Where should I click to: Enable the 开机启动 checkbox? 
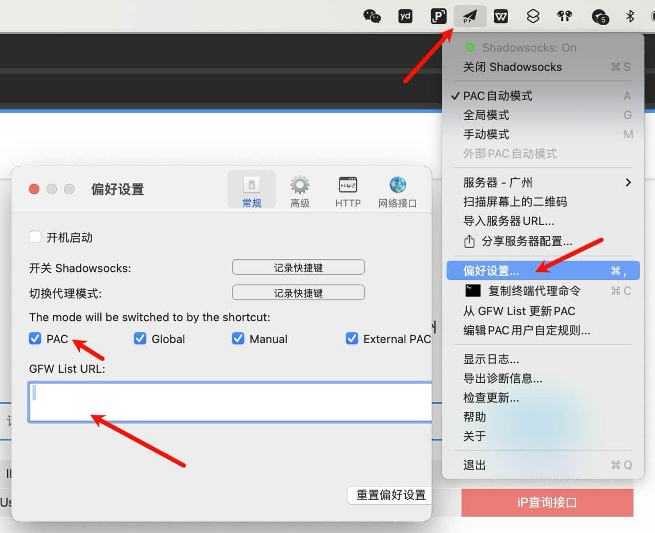(35, 237)
